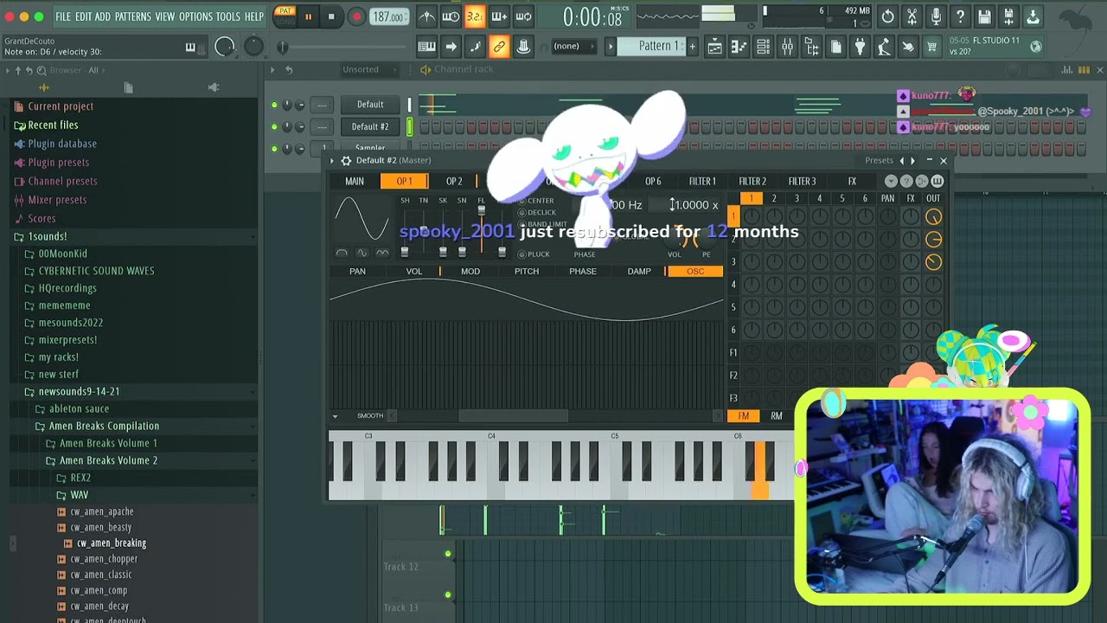Click the microphone one-click recording icon
The width and height of the screenshot is (1107, 623).
coord(936,16)
